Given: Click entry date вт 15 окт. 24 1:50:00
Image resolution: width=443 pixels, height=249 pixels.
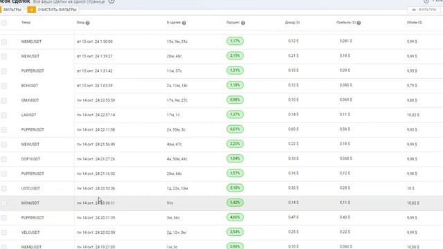Looking at the screenshot, I should coord(95,41).
